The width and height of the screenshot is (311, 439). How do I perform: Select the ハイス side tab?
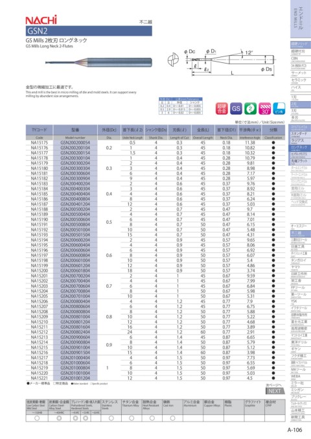click(x=301, y=88)
